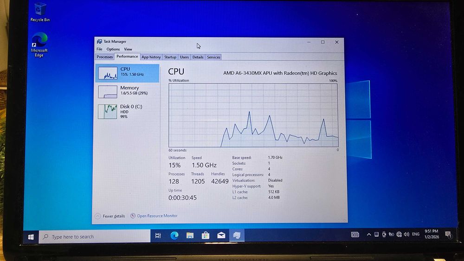Viewport: 464px width, 261px height.
Task: Click the Fewer details button
Action: click(110, 216)
